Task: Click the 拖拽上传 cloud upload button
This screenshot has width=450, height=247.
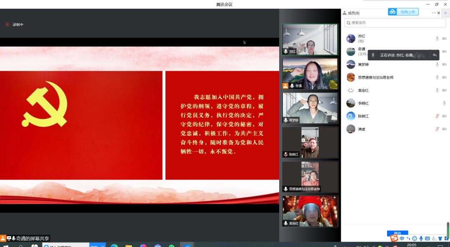Action: (403, 12)
